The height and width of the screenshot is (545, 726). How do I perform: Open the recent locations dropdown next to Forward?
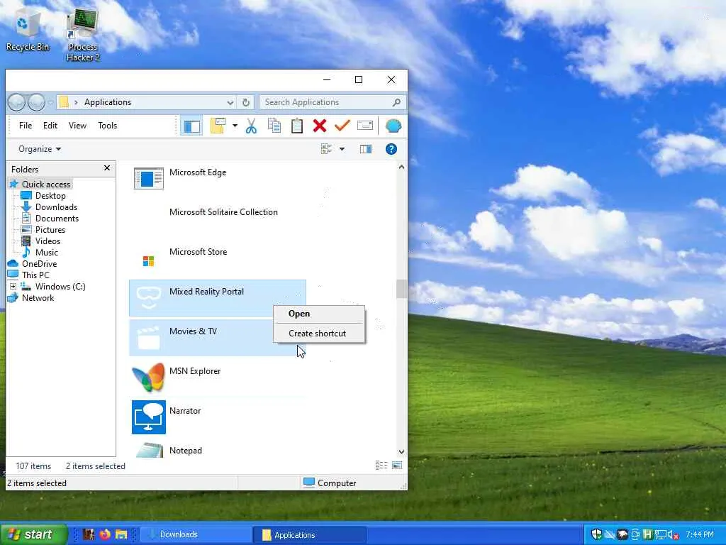pos(50,102)
